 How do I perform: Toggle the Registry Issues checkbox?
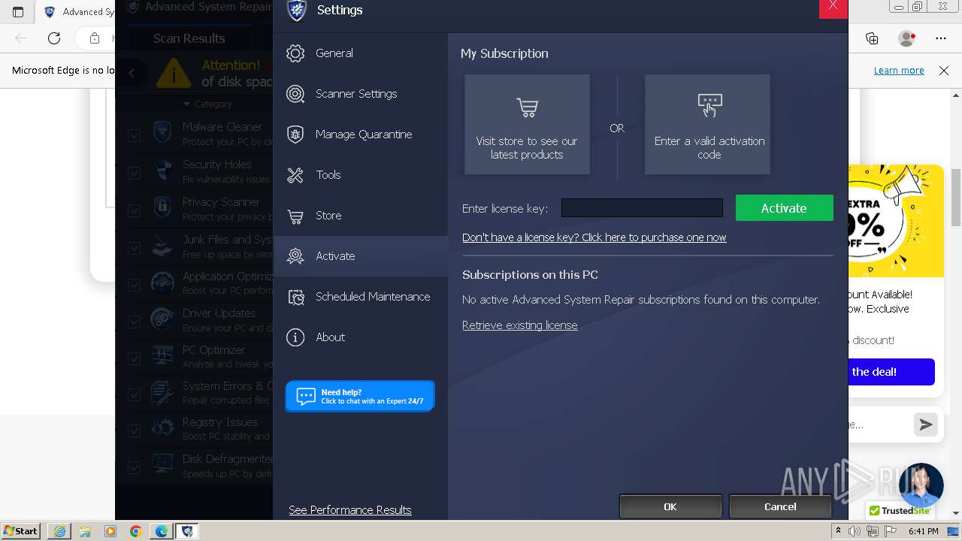(135, 431)
